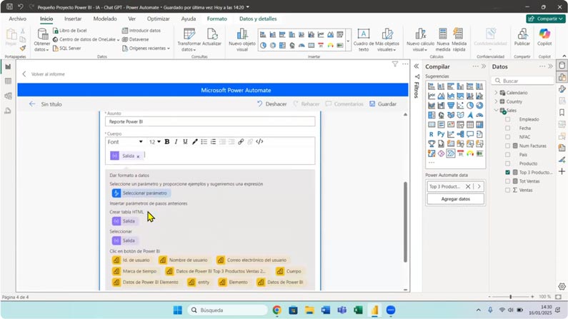Click the zoom slider in status bar
The width and height of the screenshot is (568, 319).
tap(510, 297)
